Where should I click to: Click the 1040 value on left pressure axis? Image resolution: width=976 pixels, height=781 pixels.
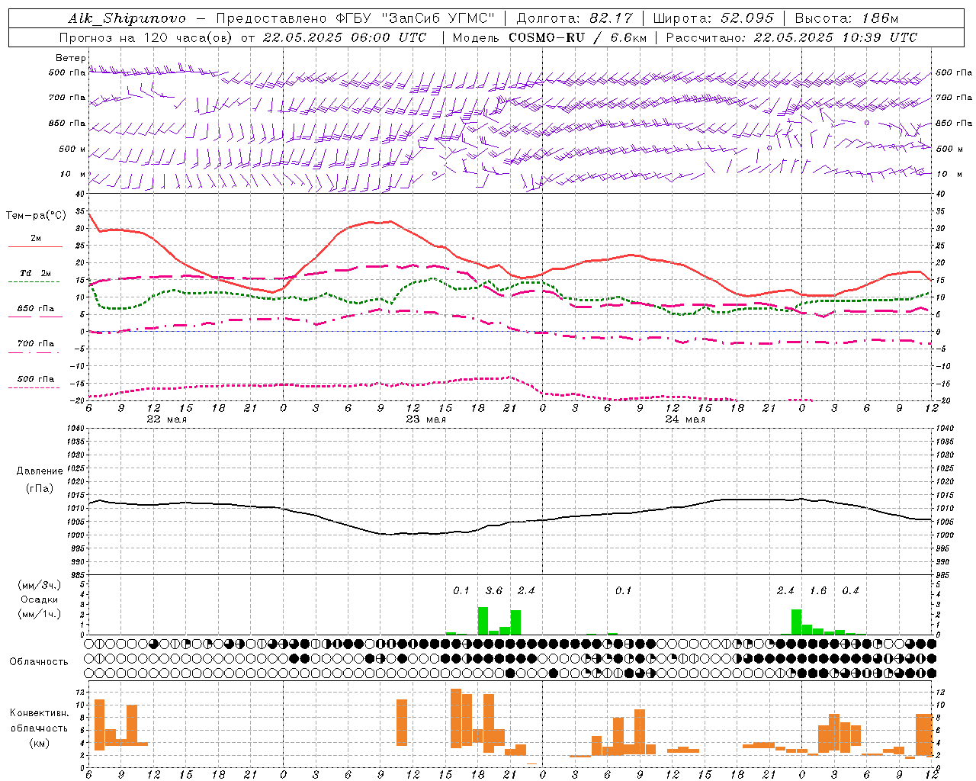click(77, 428)
